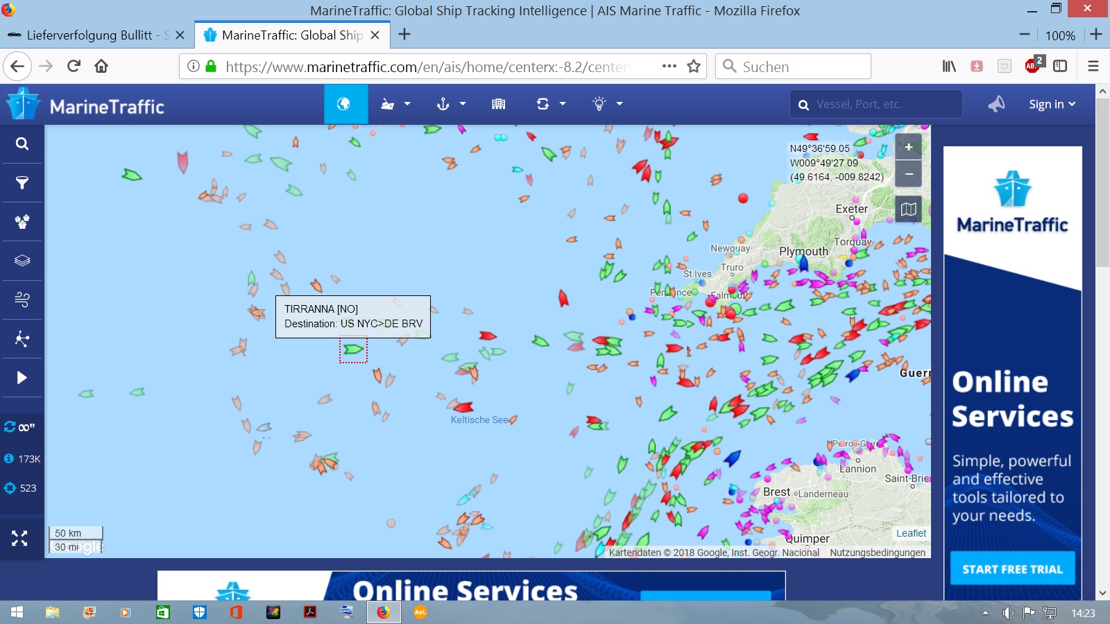Start playback with the sidebar play icon

22,378
